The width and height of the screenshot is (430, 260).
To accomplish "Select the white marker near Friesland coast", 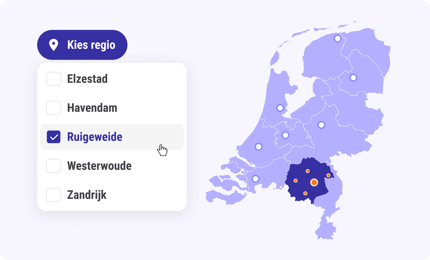I will point(280,107).
